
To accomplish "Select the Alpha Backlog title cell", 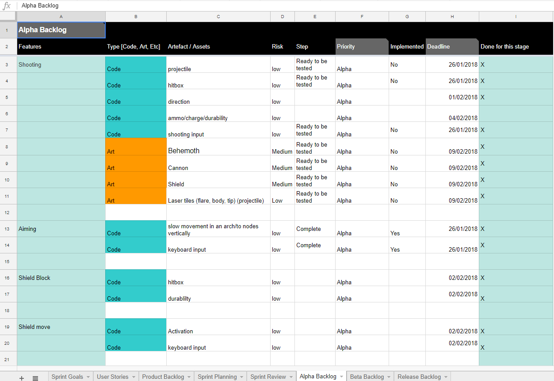I will [61, 30].
